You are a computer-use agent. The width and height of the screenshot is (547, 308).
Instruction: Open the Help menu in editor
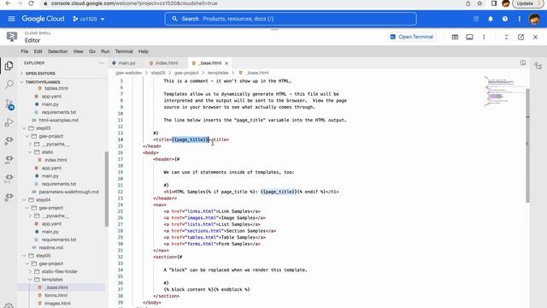(x=144, y=51)
